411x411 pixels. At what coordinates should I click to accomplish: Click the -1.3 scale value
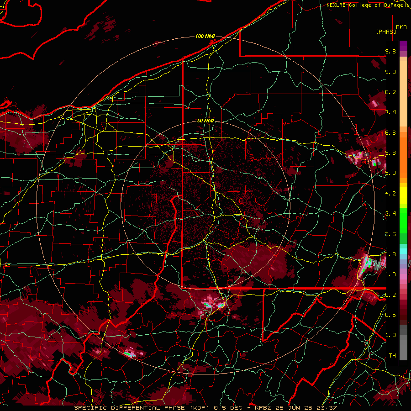click(389, 336)
